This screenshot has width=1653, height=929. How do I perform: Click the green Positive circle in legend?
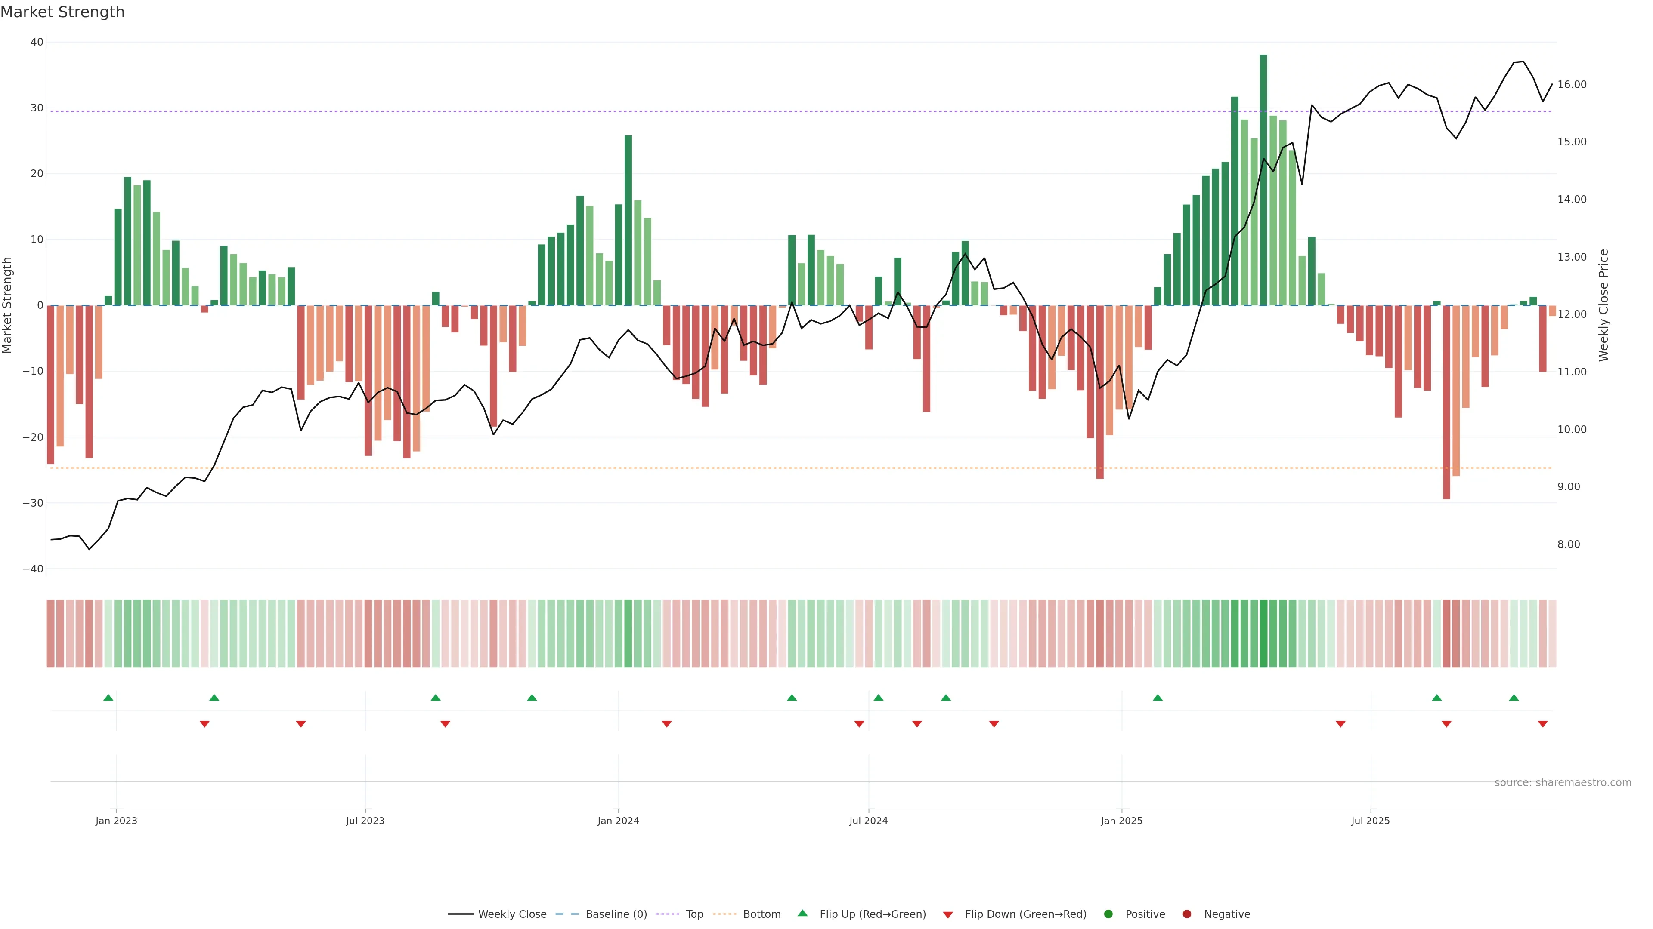(1108, 914)
